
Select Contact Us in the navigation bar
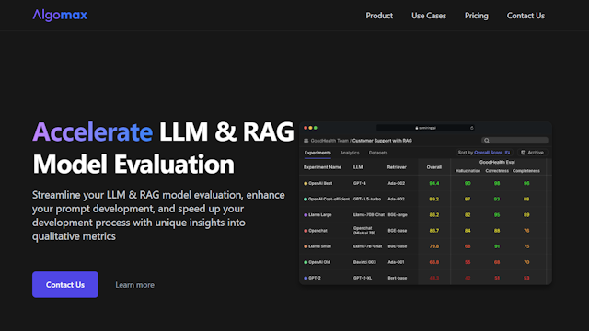pos(525,16)
